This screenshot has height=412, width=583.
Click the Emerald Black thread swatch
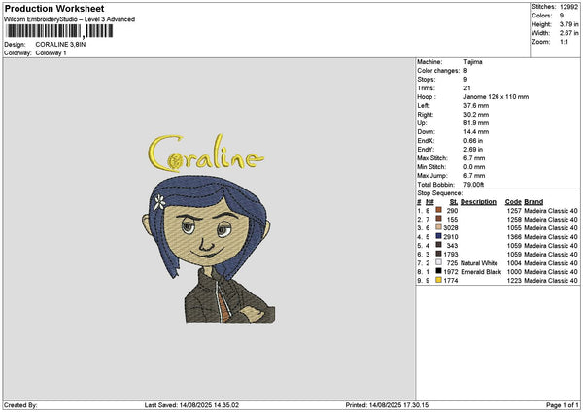439,271
